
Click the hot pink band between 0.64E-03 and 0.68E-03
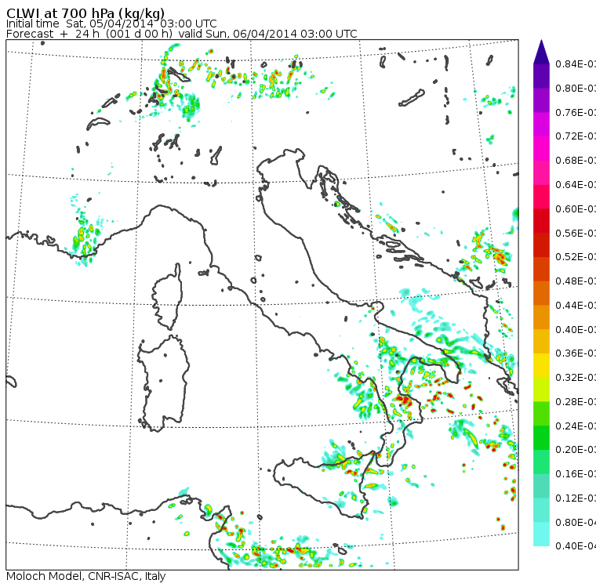541,172
